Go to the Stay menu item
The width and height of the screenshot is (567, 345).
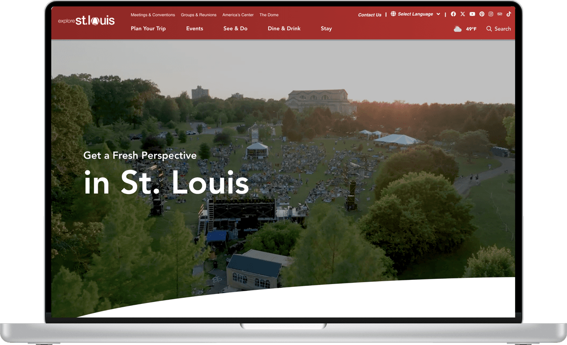click(326, 28)
